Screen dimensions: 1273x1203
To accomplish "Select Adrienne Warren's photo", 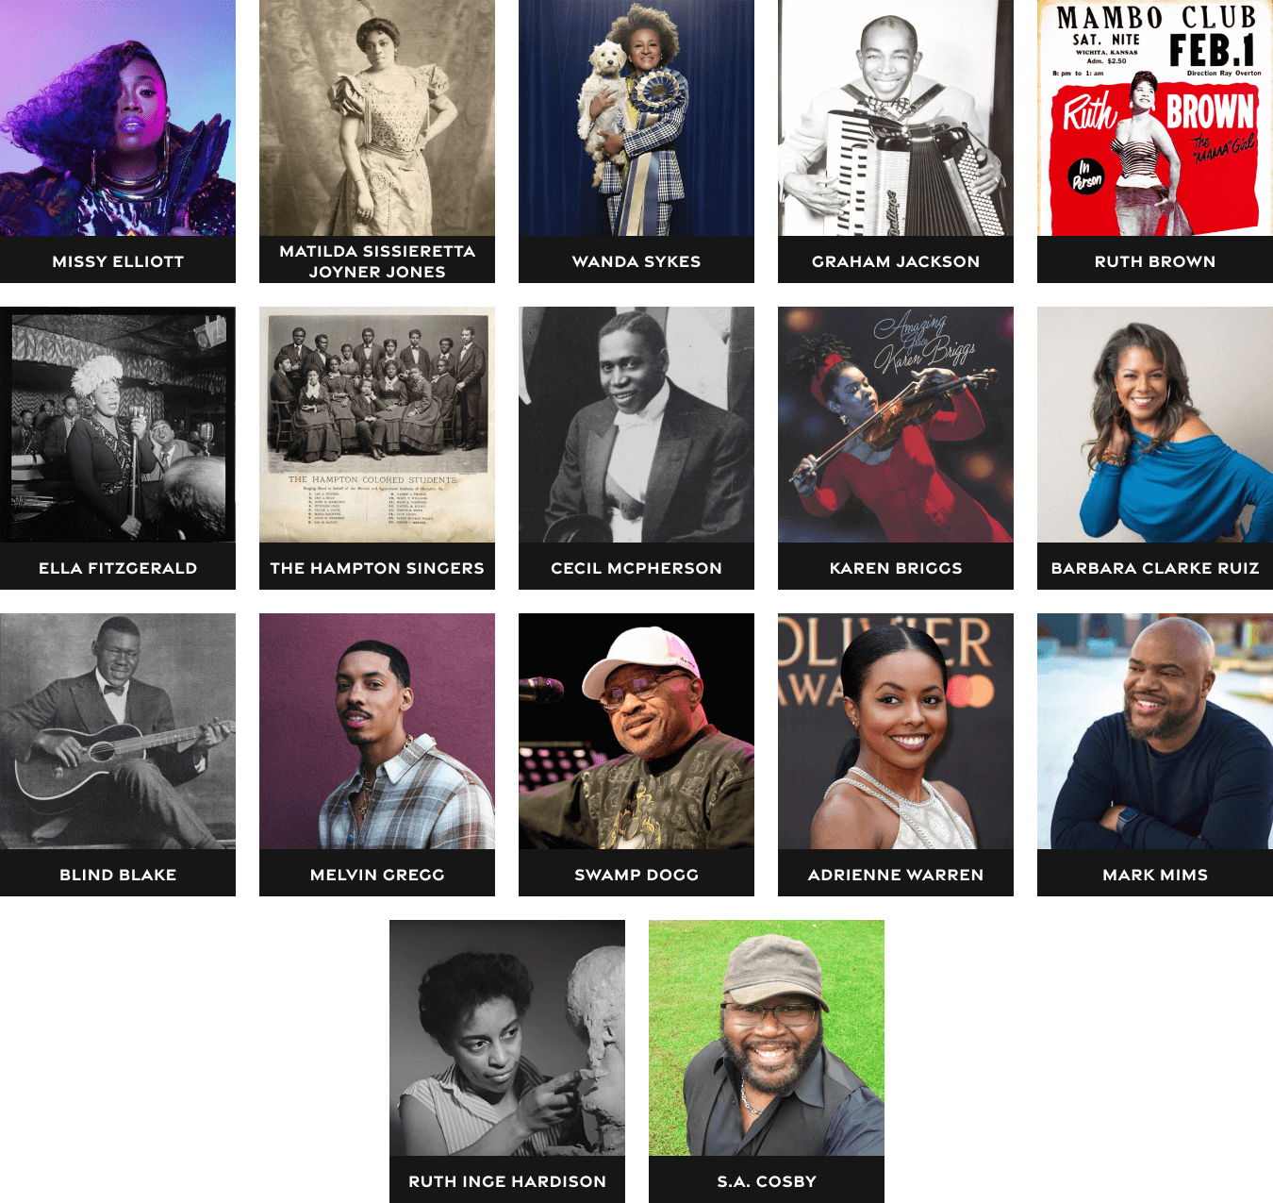I will [896, 731].
